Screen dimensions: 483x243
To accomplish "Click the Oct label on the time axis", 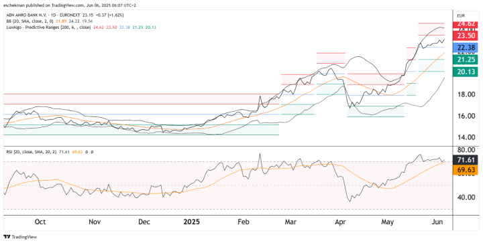I will click(x=40, y=222).
